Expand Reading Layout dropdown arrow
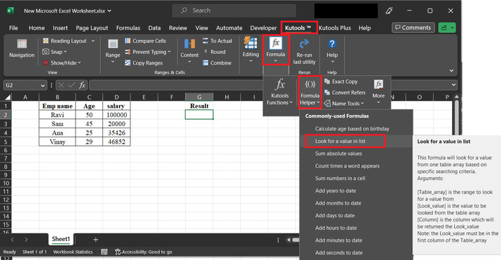Image resolution: width=501 pixels, height=260 pixels. pos(93,41)
